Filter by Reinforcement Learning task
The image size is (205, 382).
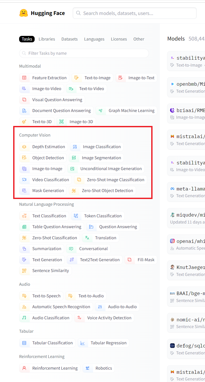[50, 368]
